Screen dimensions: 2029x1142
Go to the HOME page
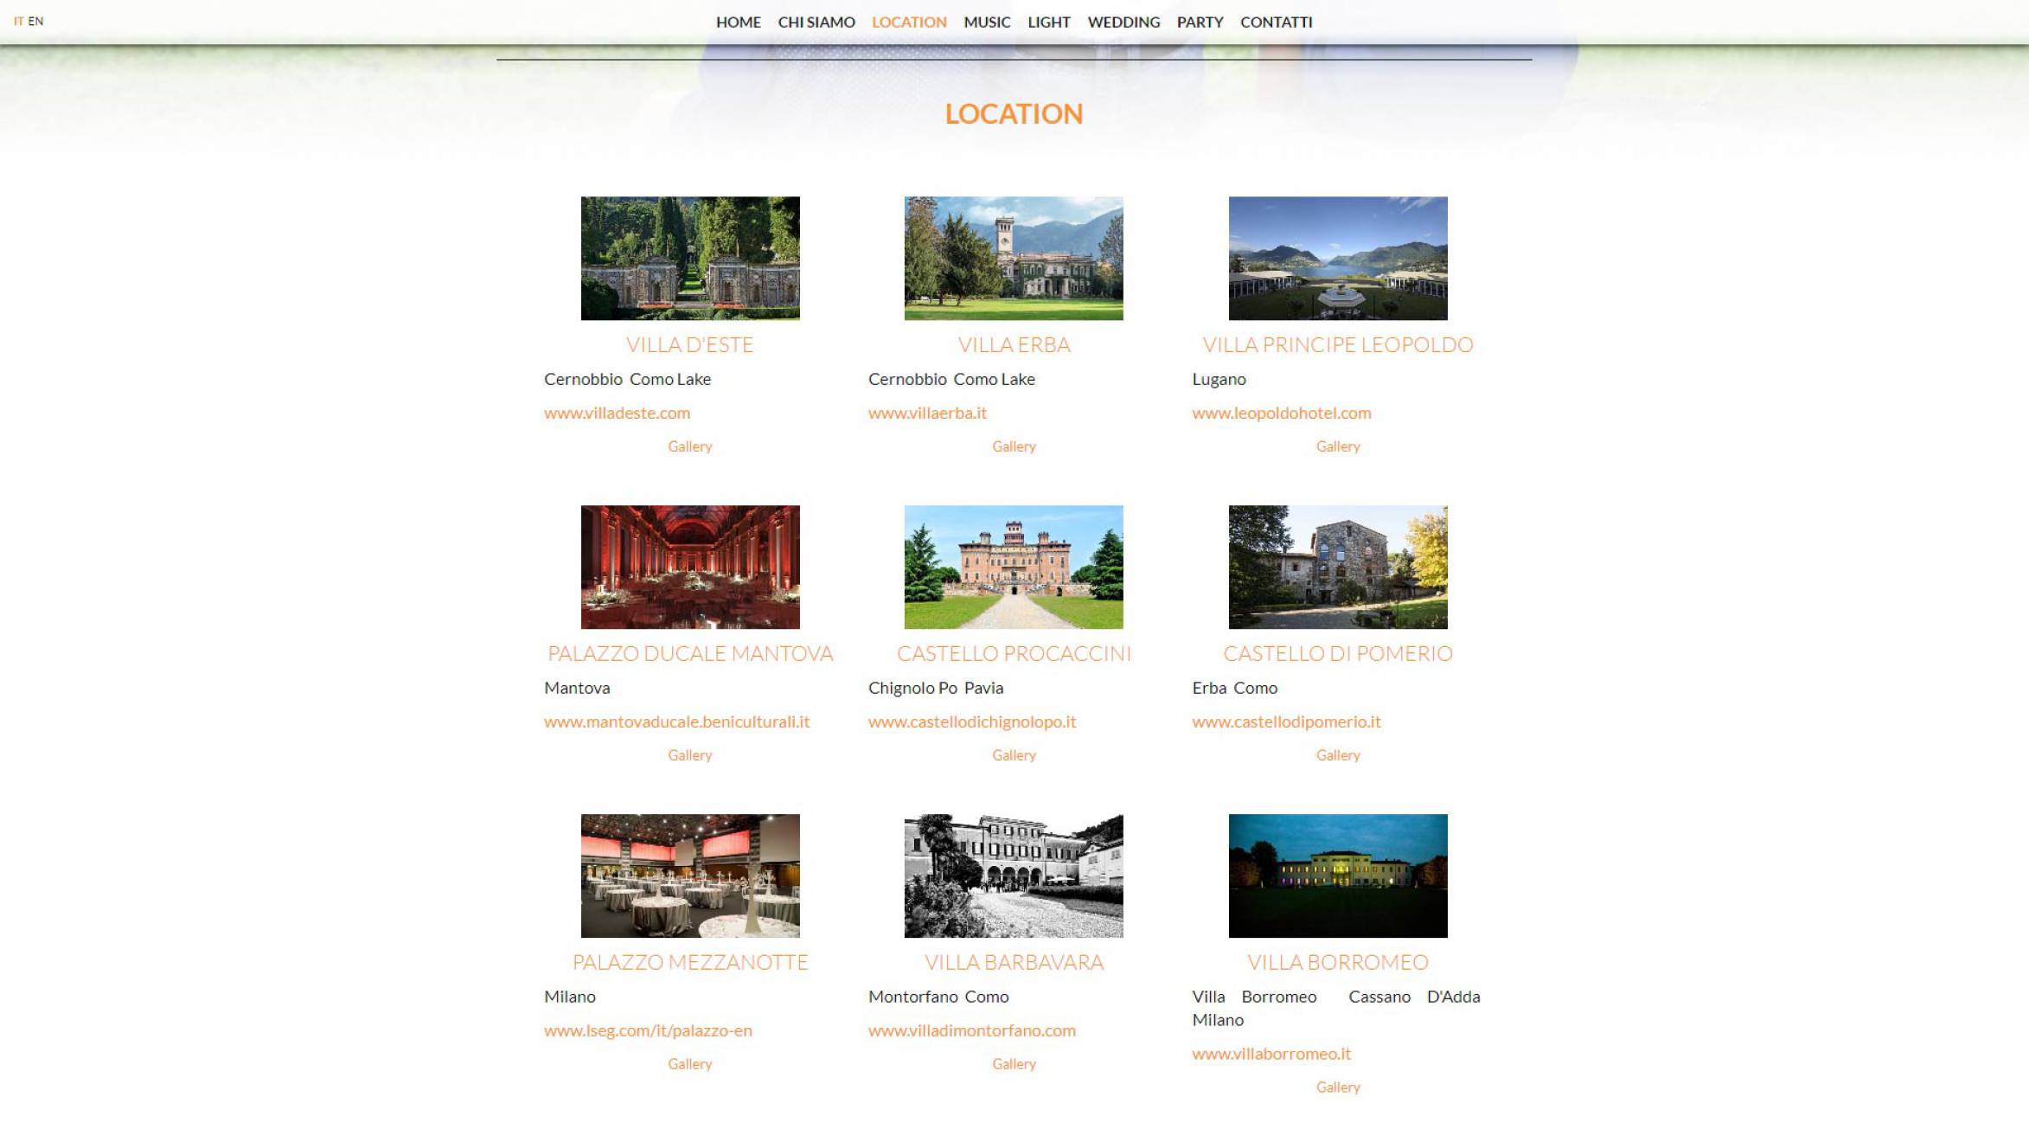click(738, 22)
